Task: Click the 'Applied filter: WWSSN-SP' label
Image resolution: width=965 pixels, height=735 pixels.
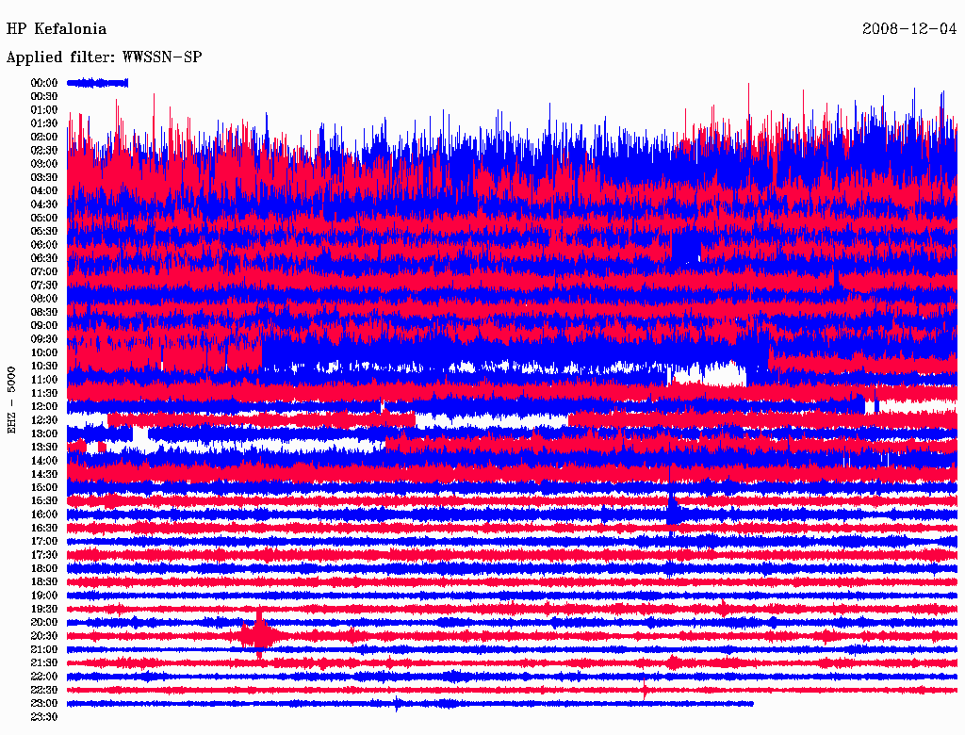Action: 104,57
